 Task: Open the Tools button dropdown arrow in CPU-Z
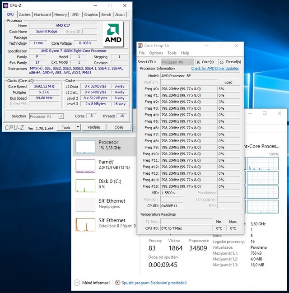point(78,127)
